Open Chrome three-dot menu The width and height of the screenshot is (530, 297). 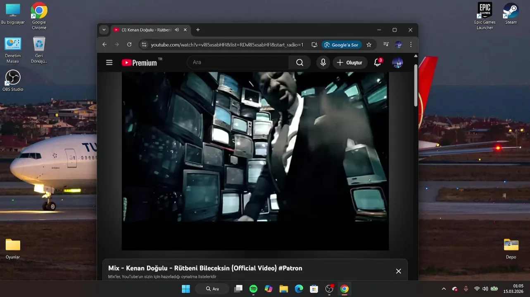pyautogui.click(x=411, y=45)
